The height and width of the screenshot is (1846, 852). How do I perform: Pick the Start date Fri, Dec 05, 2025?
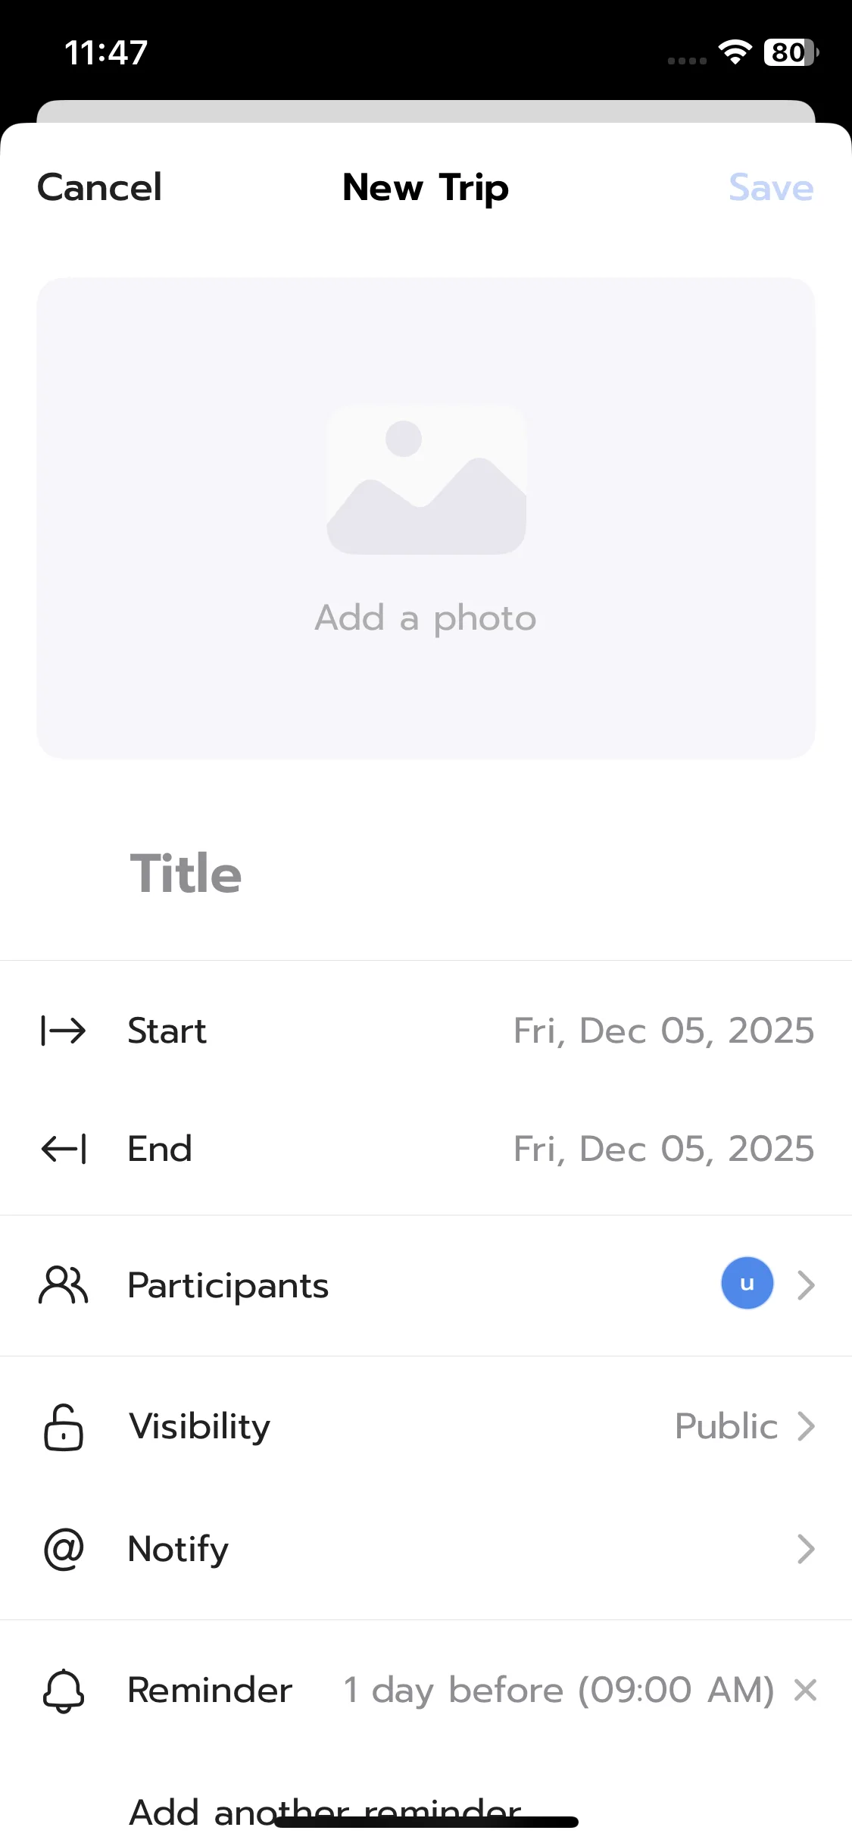(663, 1031)
